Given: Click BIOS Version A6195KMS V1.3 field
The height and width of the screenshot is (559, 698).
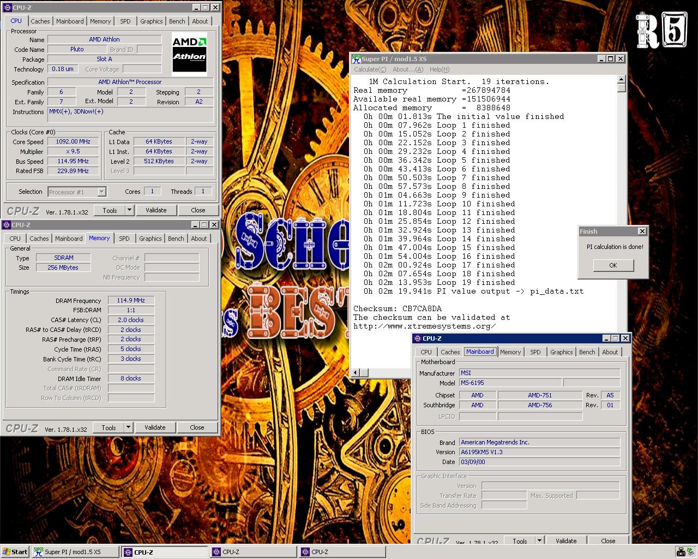Looking at the screenshot, I should (539, 452).
